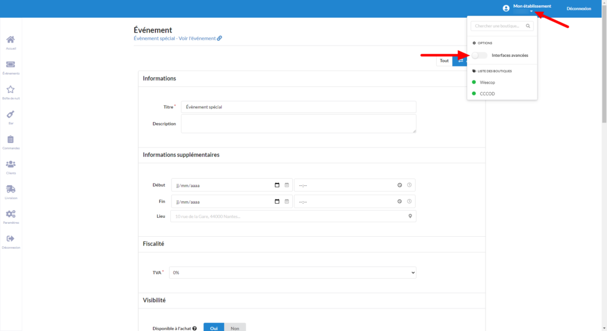Expand the TVA 0% dropdown

pos(293,272)
